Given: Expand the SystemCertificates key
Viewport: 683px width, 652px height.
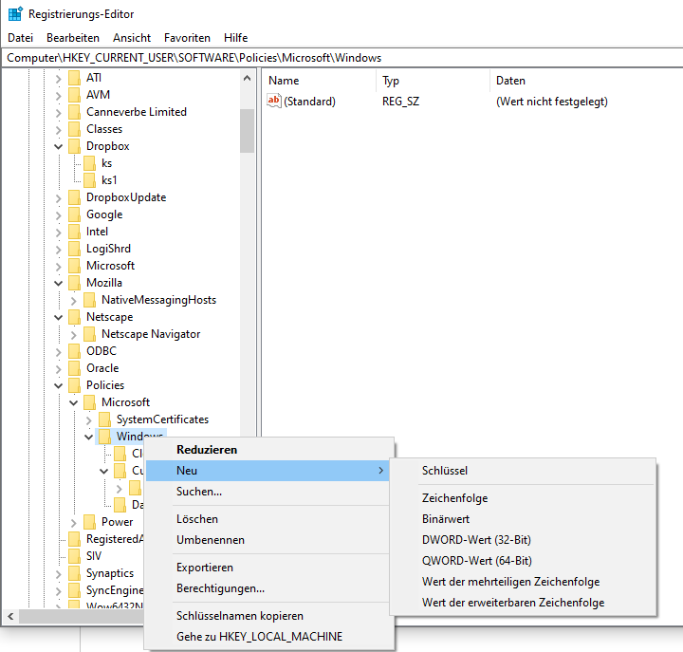Looking at the screenshot, I should 89,420.
